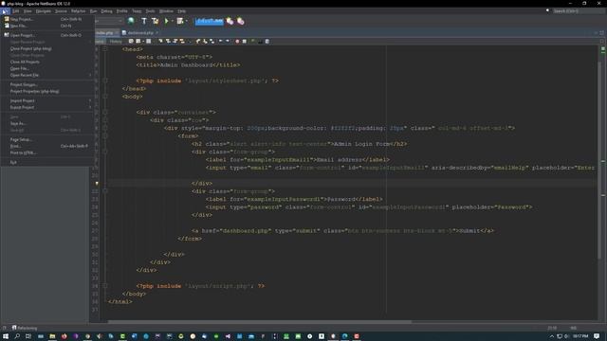Open Project Properties (php-blog)
Viewport: 607px width, 341px height.
[46, 91]
